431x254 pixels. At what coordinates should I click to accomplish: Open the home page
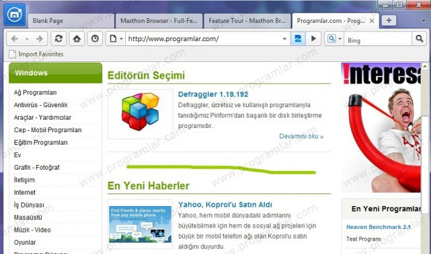tap(76, 38)
